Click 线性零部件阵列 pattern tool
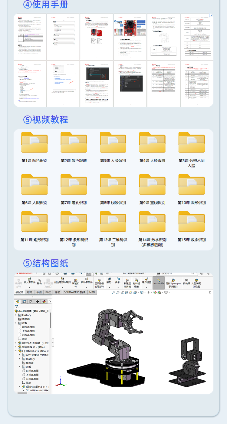The image size is (227, 424). click(62, 281)
